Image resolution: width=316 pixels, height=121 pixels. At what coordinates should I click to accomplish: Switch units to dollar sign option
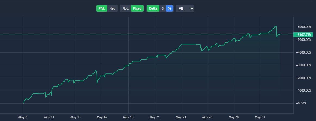(x=163, y=8)
